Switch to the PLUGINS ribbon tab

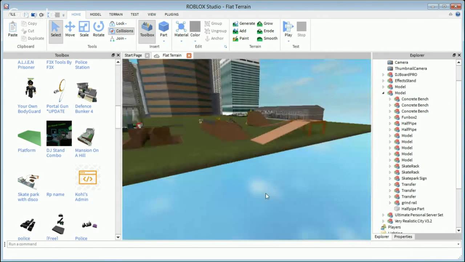[171, 14]
